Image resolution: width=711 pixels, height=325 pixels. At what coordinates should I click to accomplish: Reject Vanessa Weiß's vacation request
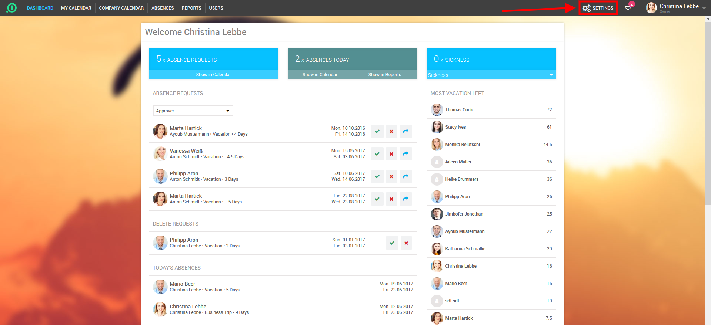(391, 154)
